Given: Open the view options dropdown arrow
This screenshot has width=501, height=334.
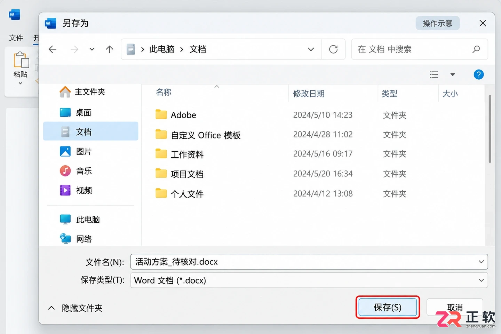Looking at the screenshot, I should pos(453,74).
